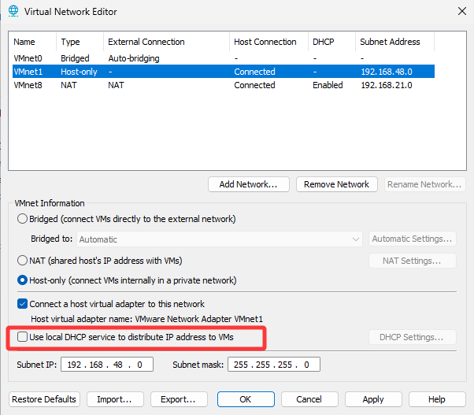
Task: Close the Virtual Network Editor dialog
Action: (460, 11)
